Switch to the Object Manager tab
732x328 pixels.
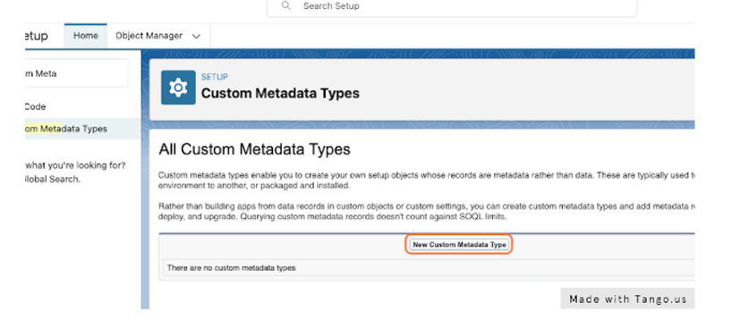pos(149,36)
